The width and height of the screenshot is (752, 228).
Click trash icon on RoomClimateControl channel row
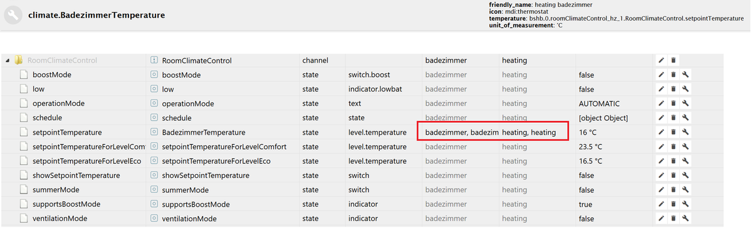click(x=674, y=60)
